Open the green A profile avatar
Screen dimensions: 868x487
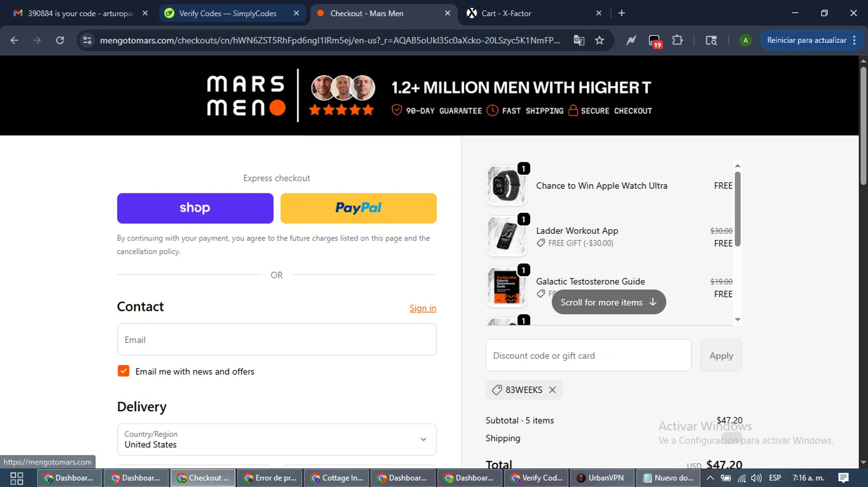(745, 40)
